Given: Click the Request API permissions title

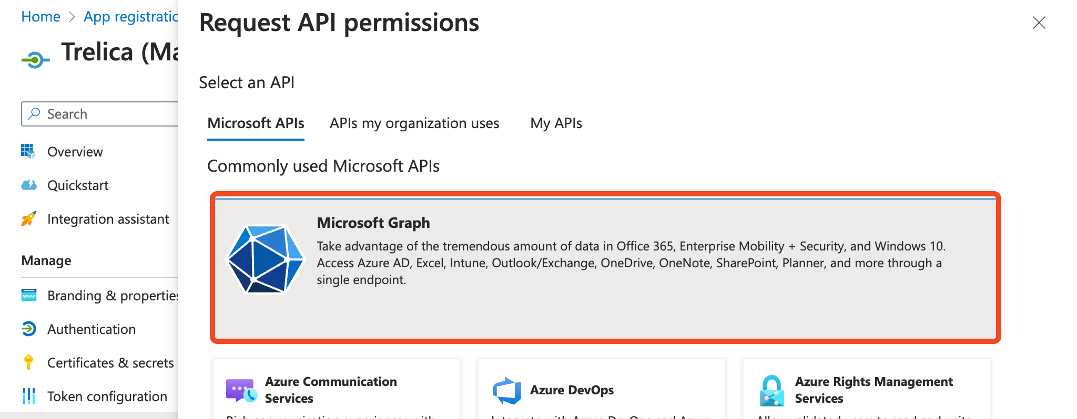Looking at the screenshot, I should click(x=339, y=23).
